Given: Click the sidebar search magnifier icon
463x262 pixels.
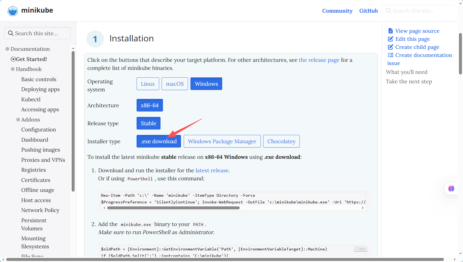Looking at the screenshot, I should click(x=11, y=33).
